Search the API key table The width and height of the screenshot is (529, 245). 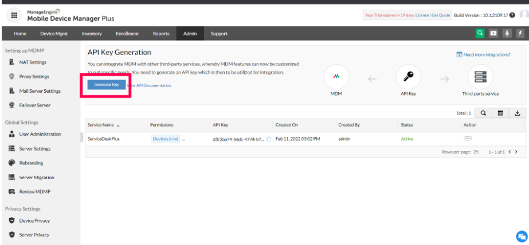(x=484, y=113)
